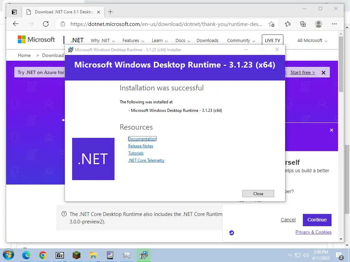Minimize the installer window
This screenshot has height=262, width=350.
click(246, 50)
